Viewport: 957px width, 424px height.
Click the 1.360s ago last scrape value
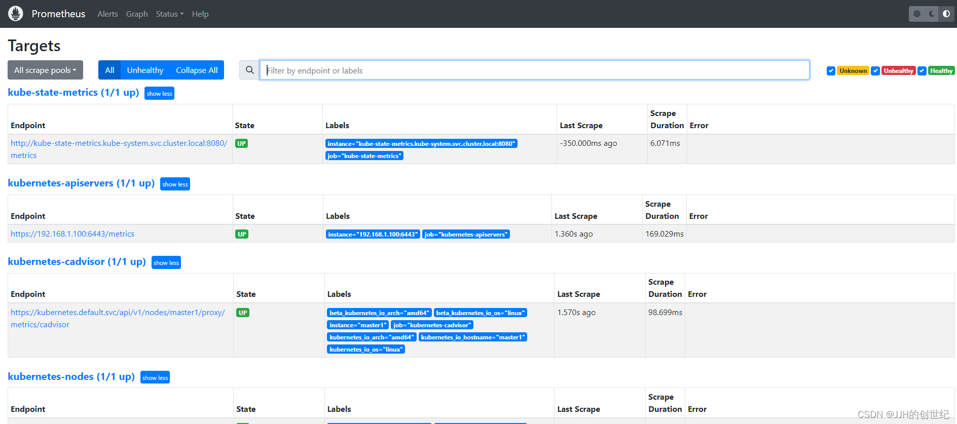574,234
